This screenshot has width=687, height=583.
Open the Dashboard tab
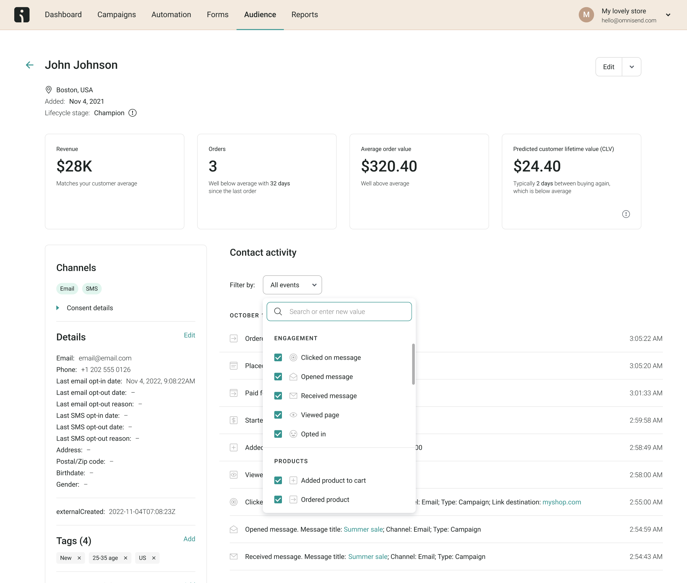pos(64,15)
